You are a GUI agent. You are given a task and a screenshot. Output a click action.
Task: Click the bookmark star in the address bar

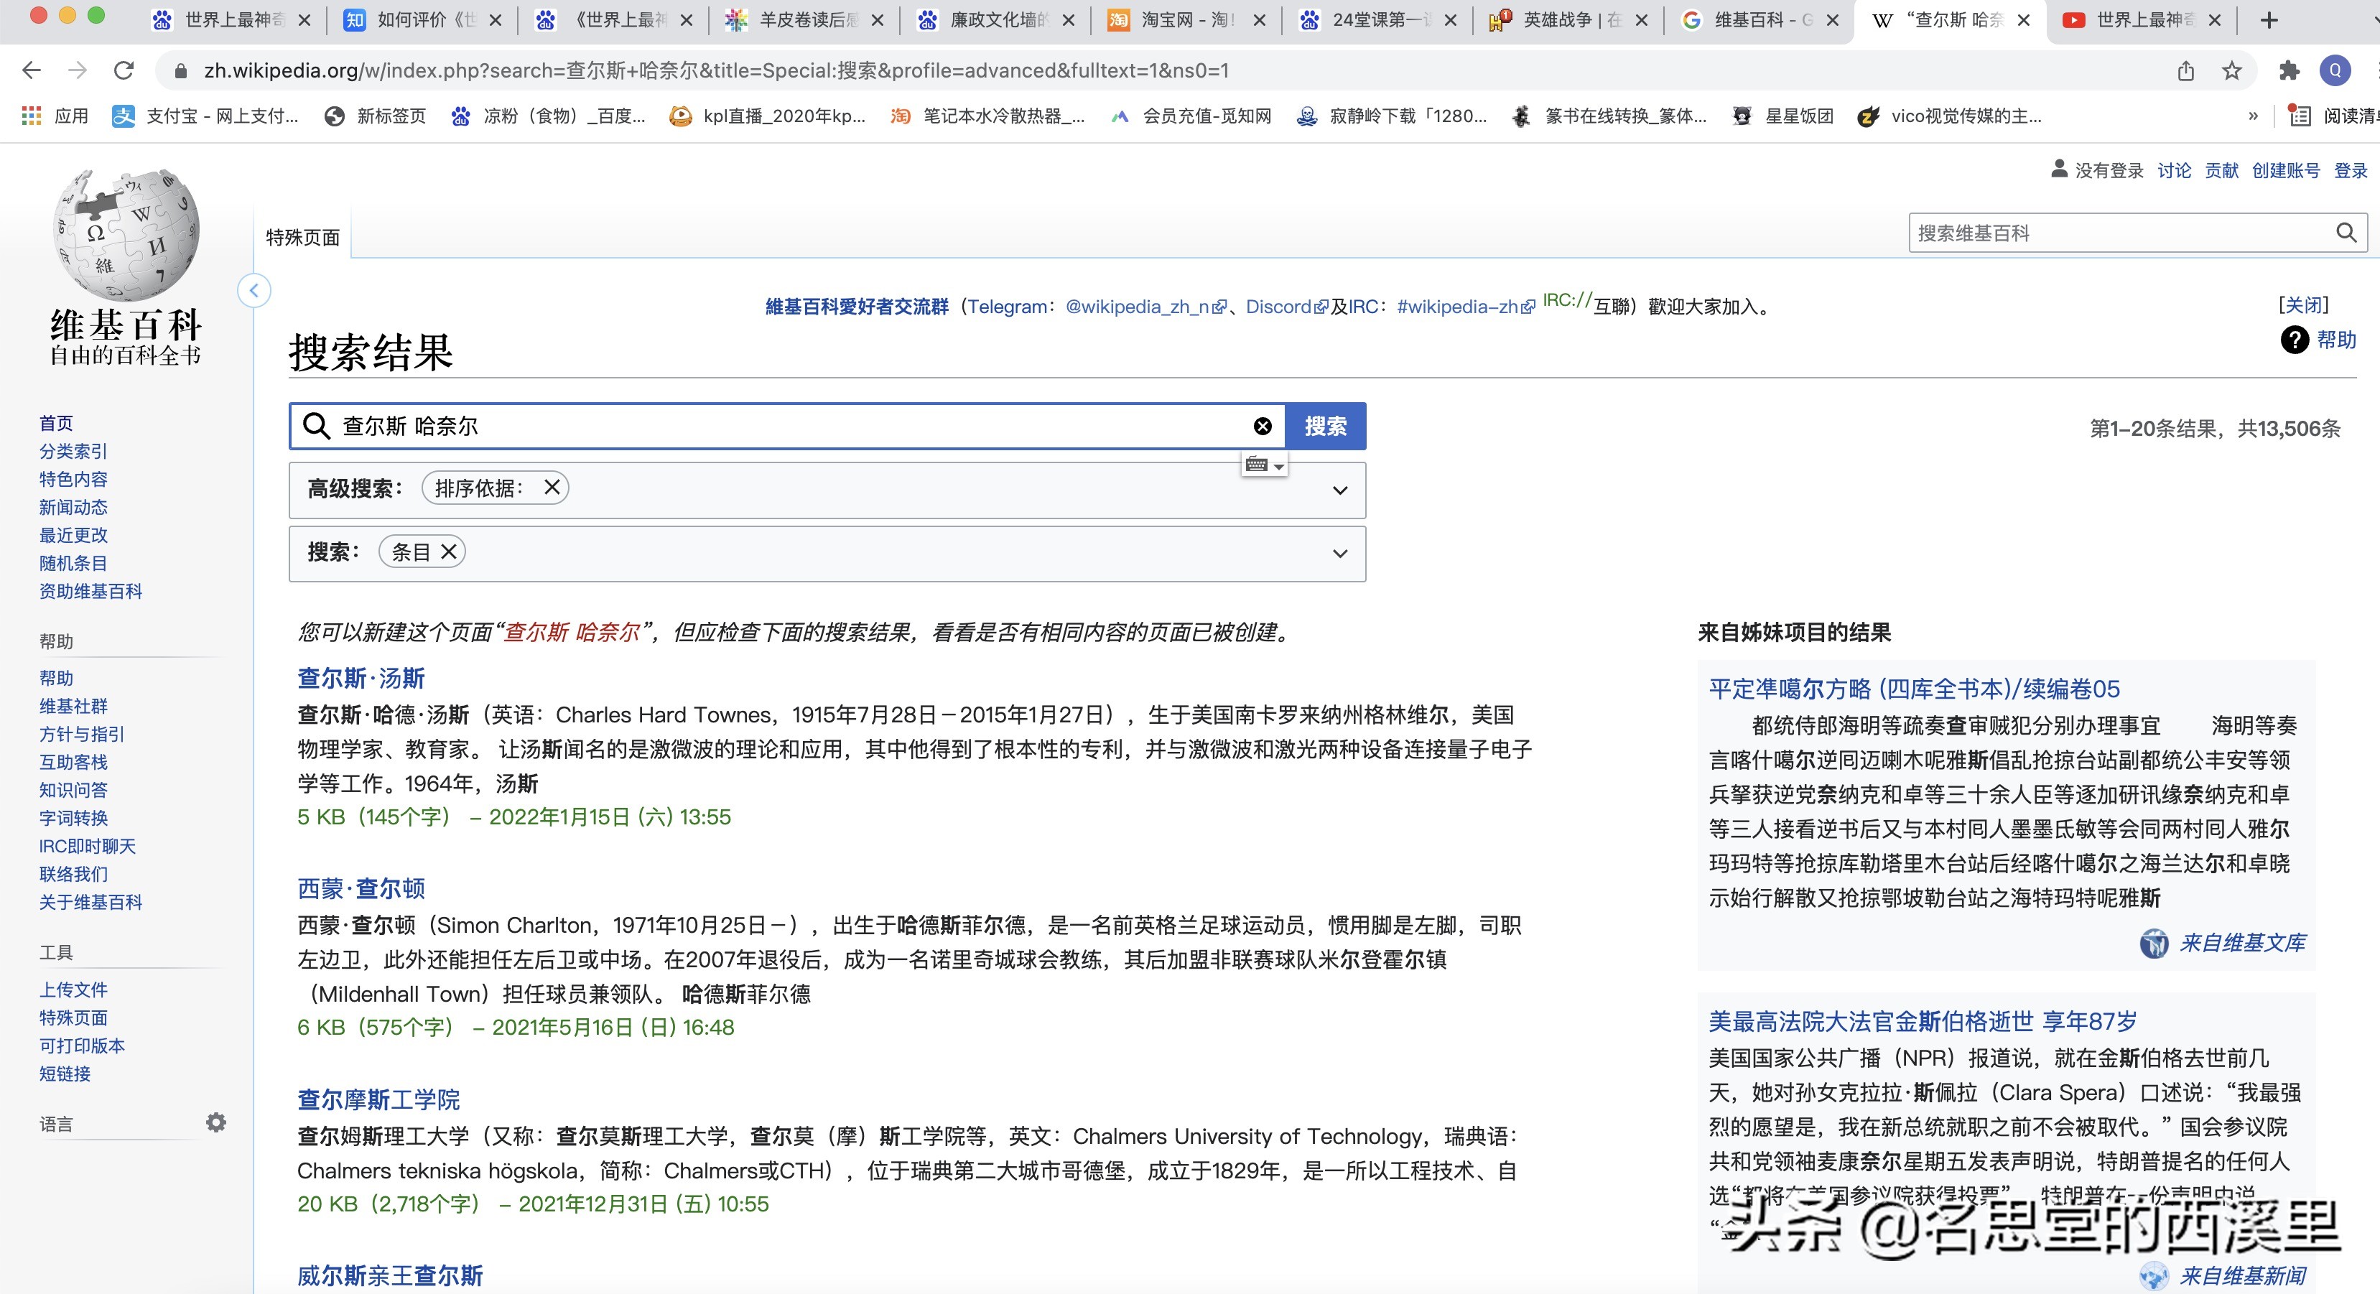[2232, 70]
